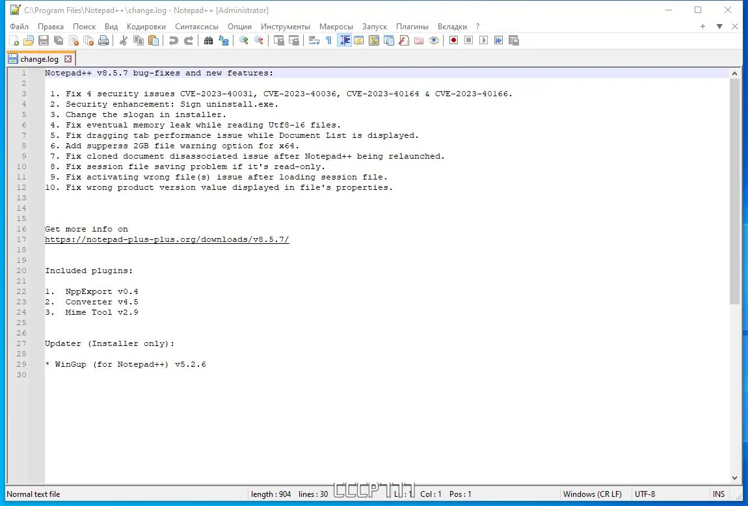
Task: Click the 'length : 904' status entry
Action: (x=271, y=494)
